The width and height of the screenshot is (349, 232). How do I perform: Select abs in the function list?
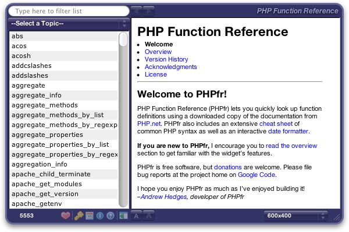pyautogui.click(x=63, y=36)
